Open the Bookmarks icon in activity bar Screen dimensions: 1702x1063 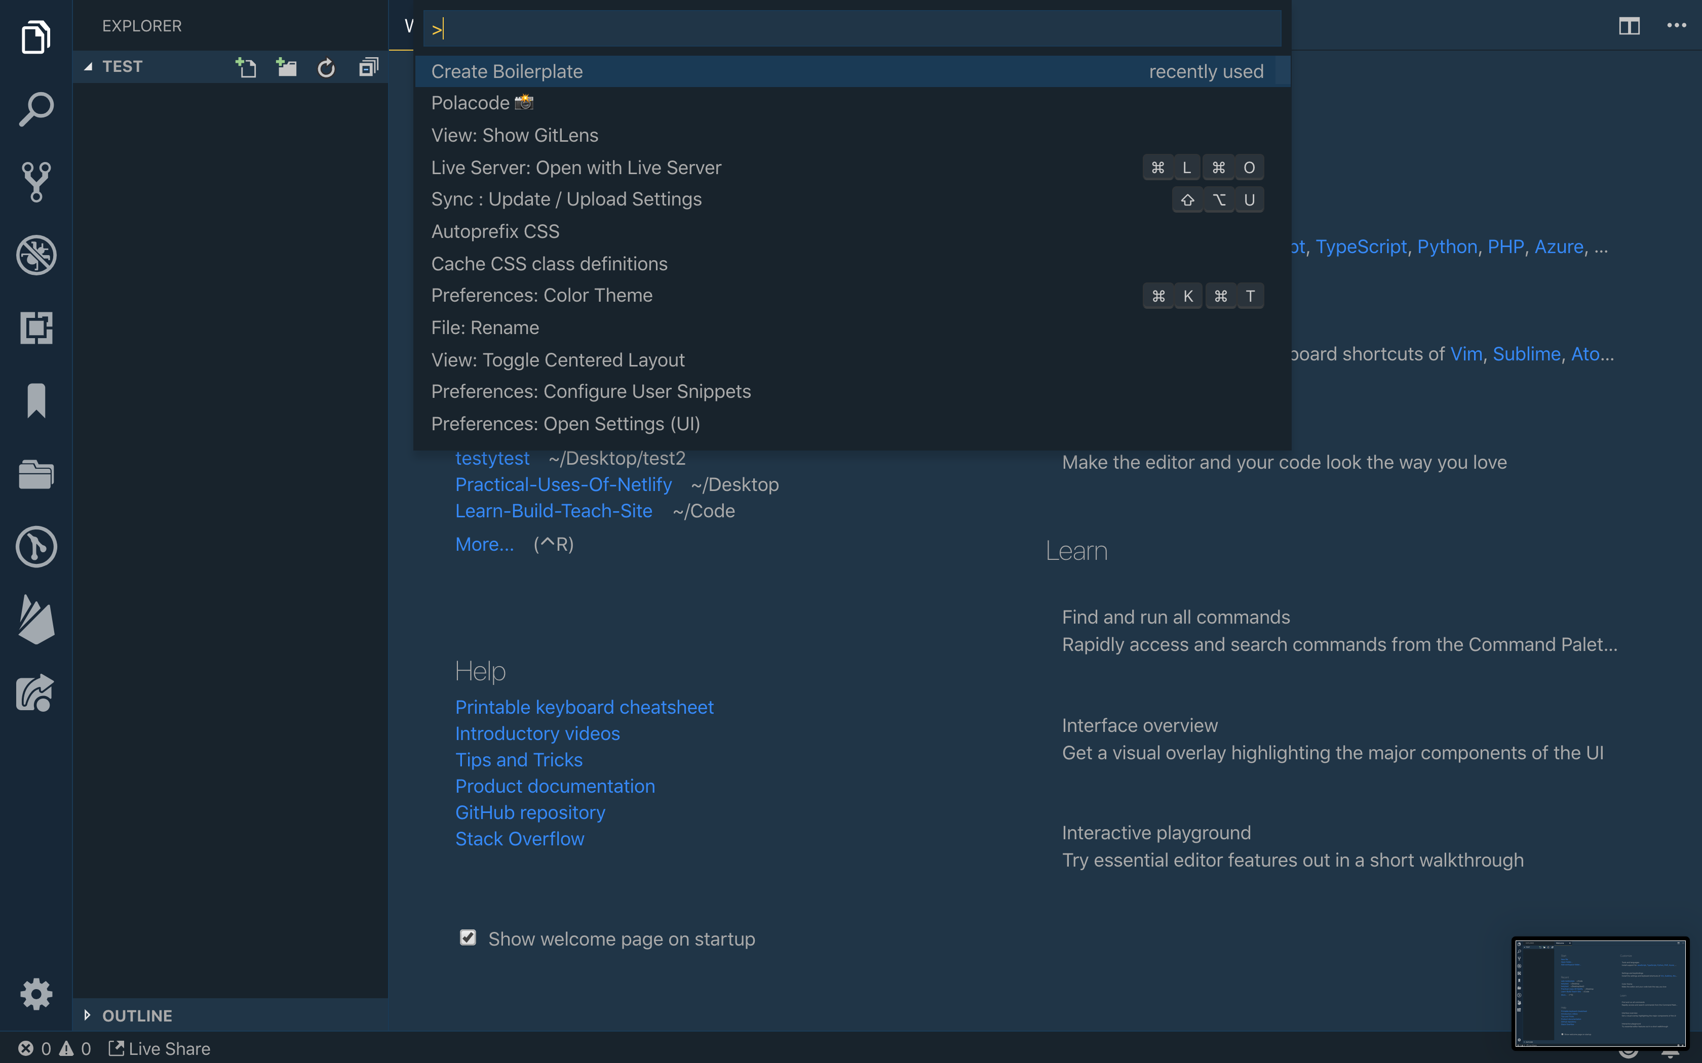coord(36,401)
